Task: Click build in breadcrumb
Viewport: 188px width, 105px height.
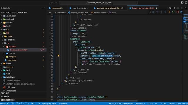Action: 114,13
